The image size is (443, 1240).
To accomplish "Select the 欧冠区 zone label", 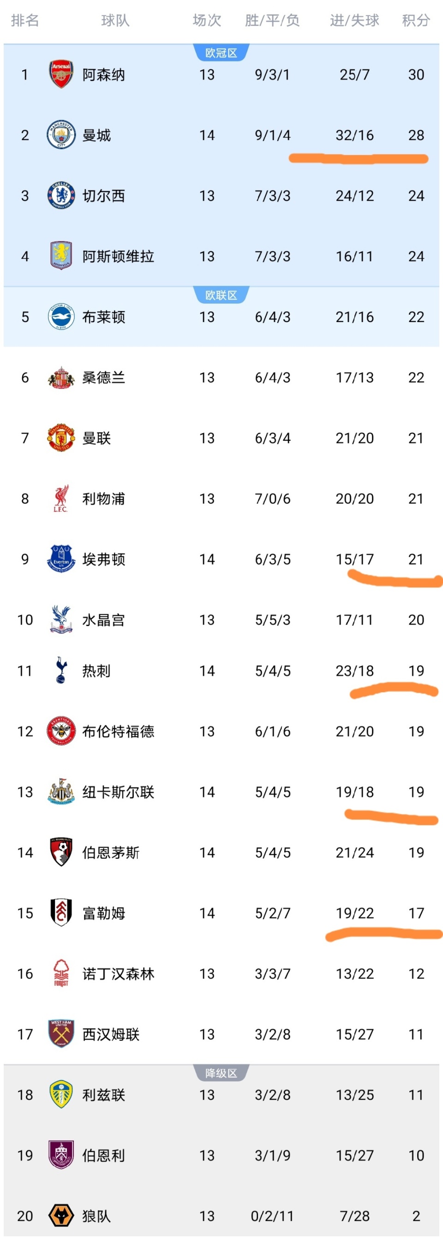I will 221,53.
